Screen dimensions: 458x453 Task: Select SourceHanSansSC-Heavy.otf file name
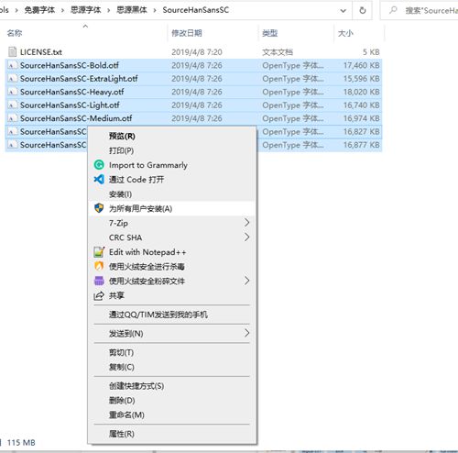coord(72,92)
